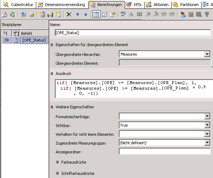Click the Reconnect icon with green arrows
The image size is (213, 178).
pos(12,14)
